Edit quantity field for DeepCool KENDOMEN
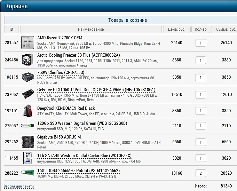This screenshot has width=237, height=191. [201, 111]
